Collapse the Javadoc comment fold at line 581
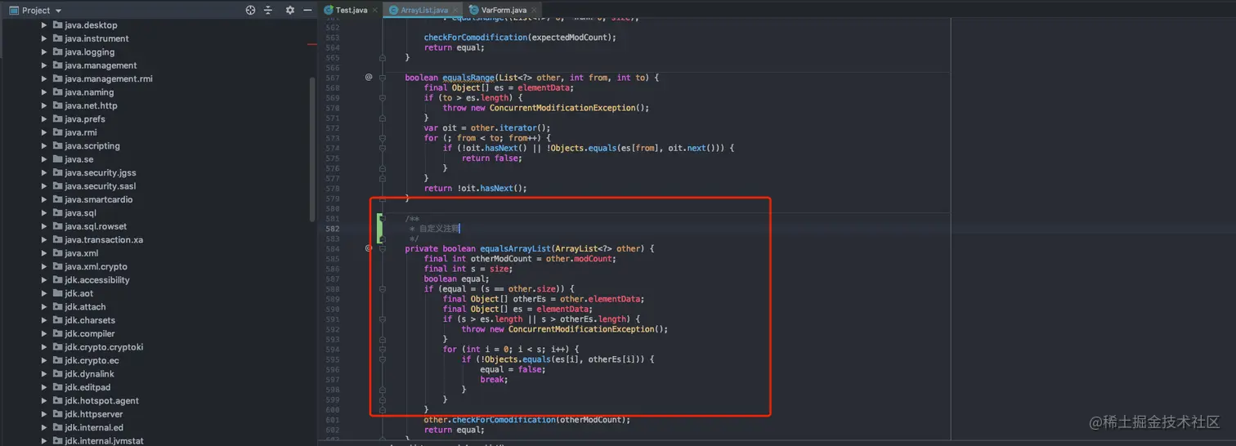Screen dimensions: 1236x446 tap(382, 219)
